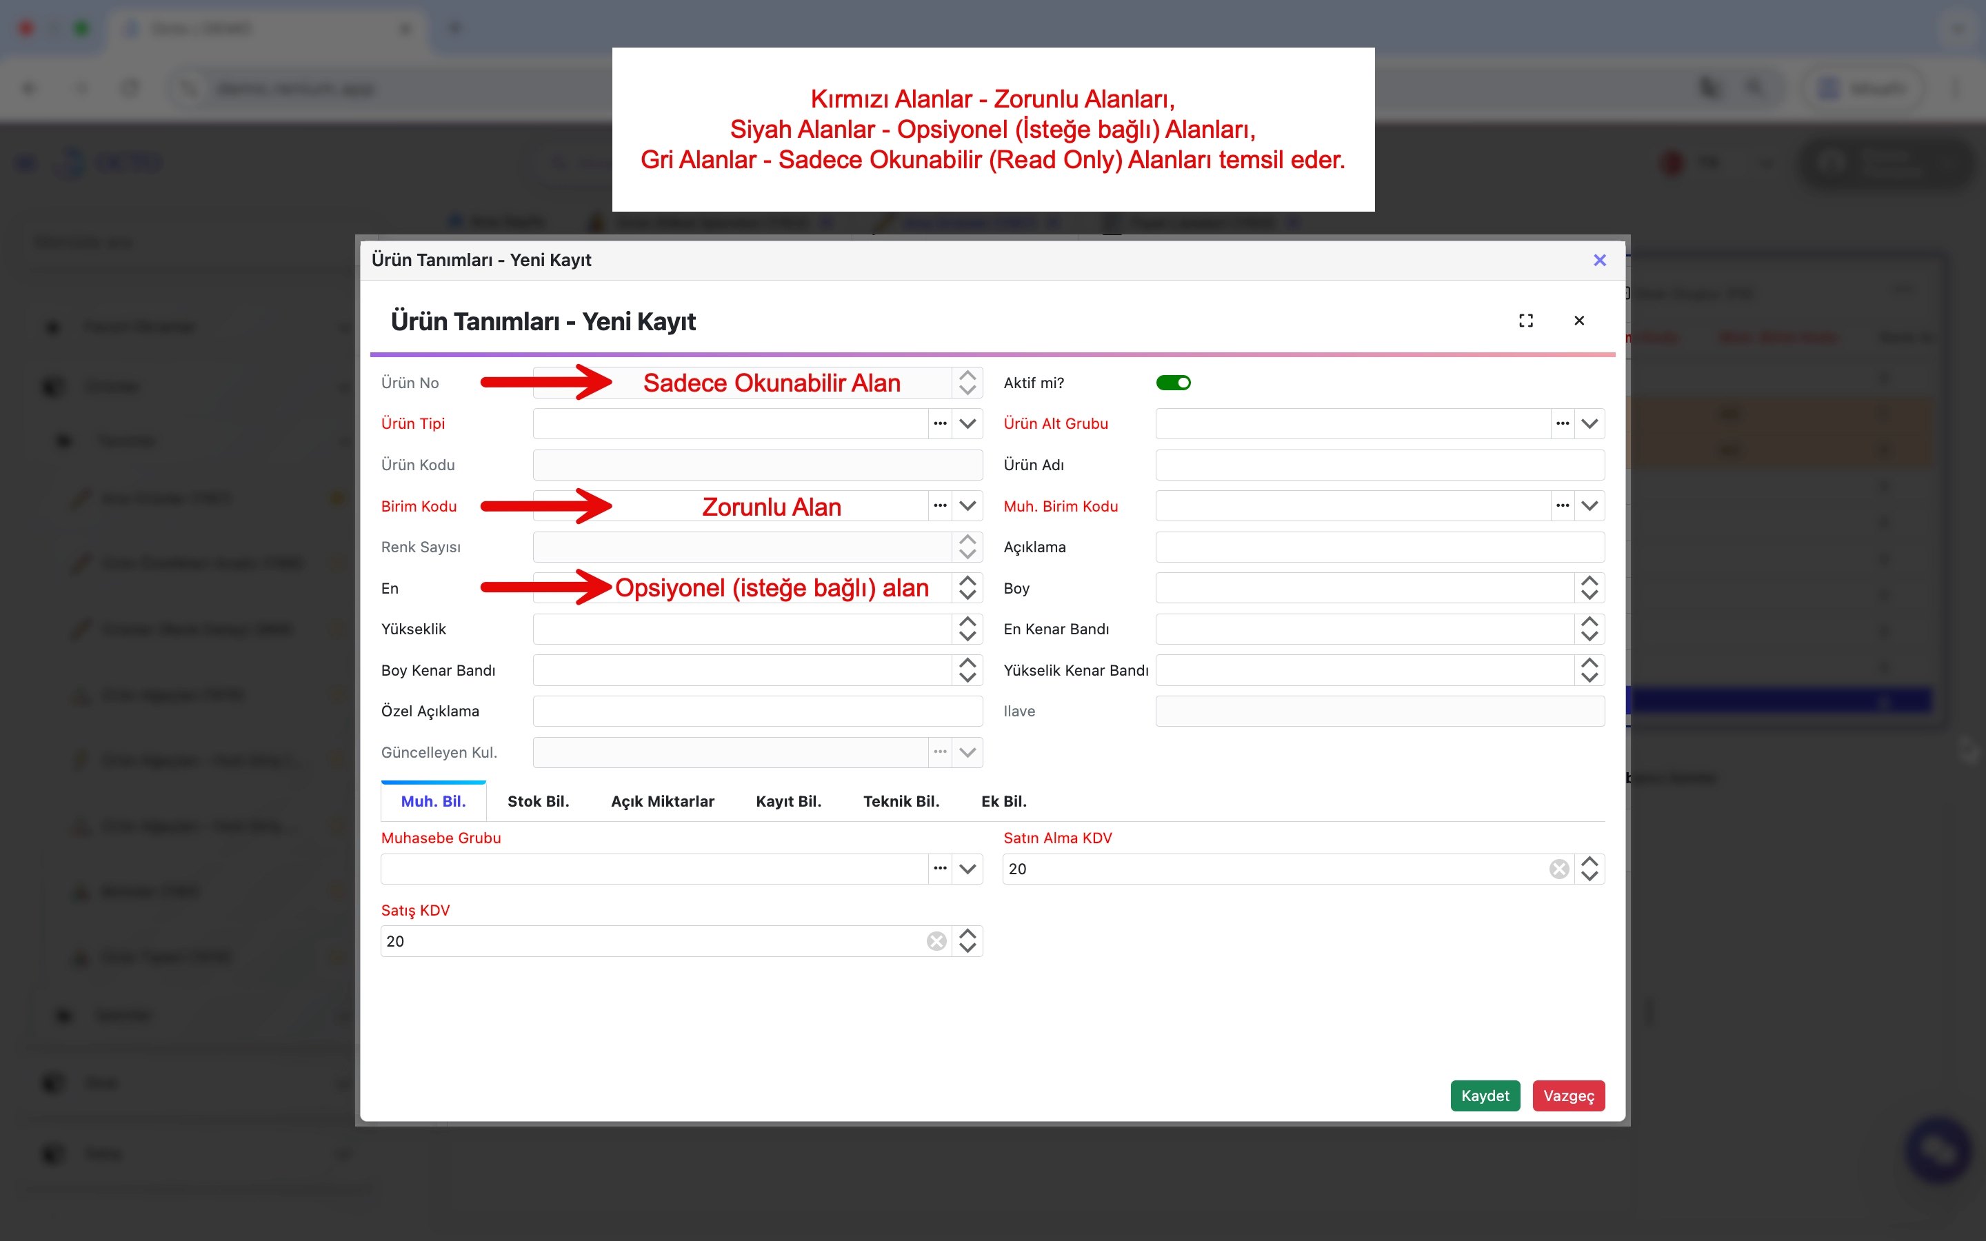1986x1241 pixels.
Task: Decrease the Yükseklik spinner value
Action: pyautogui.click(x=967, y=636)
